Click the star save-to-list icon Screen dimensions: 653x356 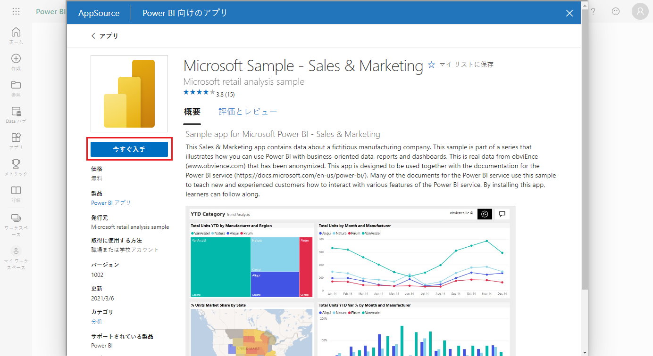point(431,65)
